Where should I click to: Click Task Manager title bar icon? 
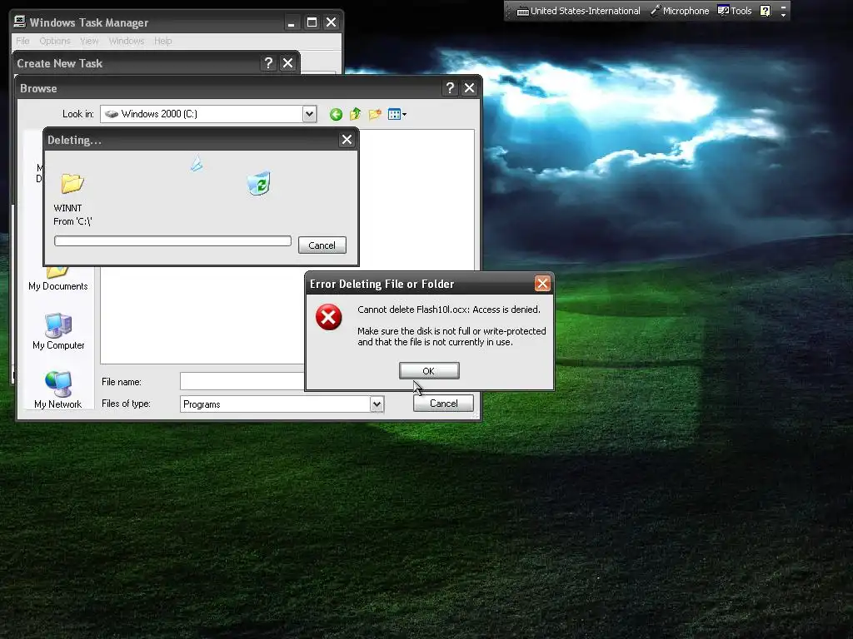click(20, 22)
